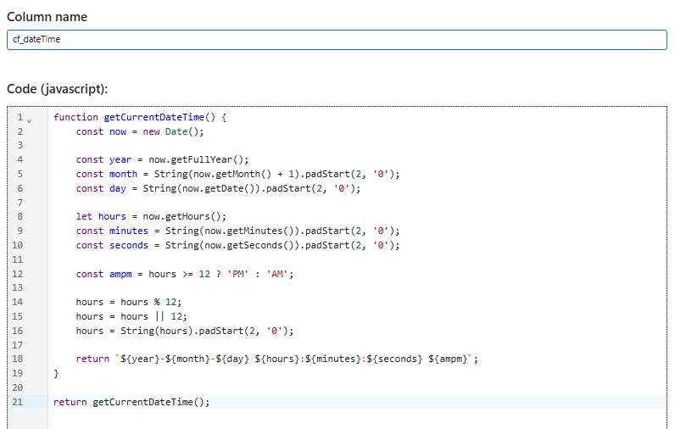Click the Column name input field

click(337, 40)
